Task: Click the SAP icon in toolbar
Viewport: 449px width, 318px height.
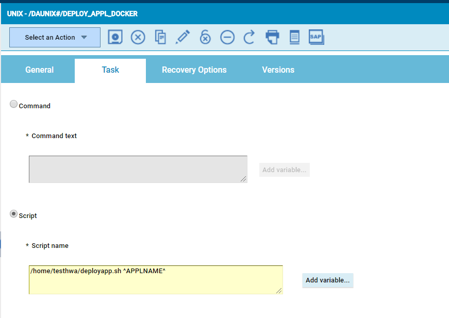Action: tap(316, 37)
